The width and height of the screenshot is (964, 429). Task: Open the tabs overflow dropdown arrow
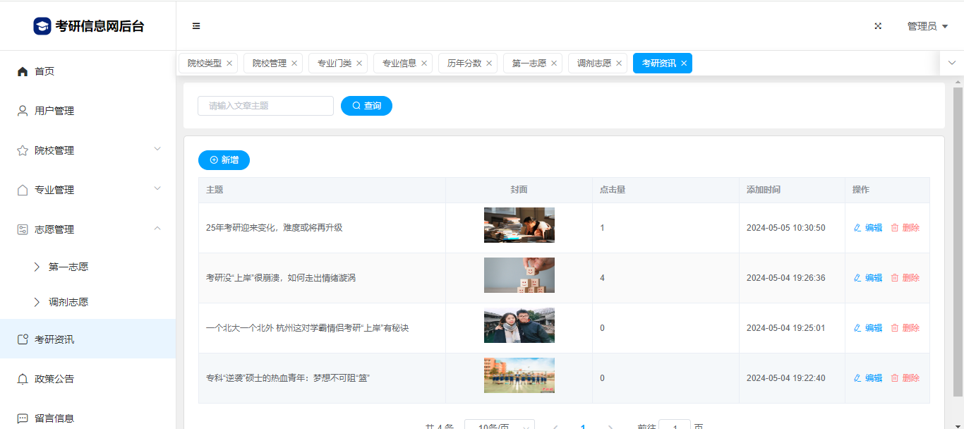coord(951,63)
